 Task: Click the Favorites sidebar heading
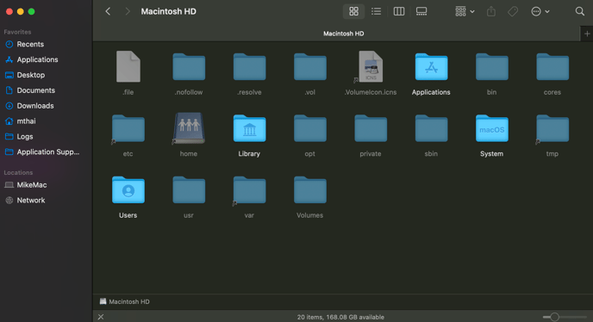(x=17, y=32)
